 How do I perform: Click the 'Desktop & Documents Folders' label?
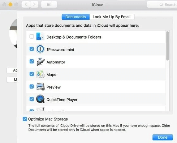(74, 37)
